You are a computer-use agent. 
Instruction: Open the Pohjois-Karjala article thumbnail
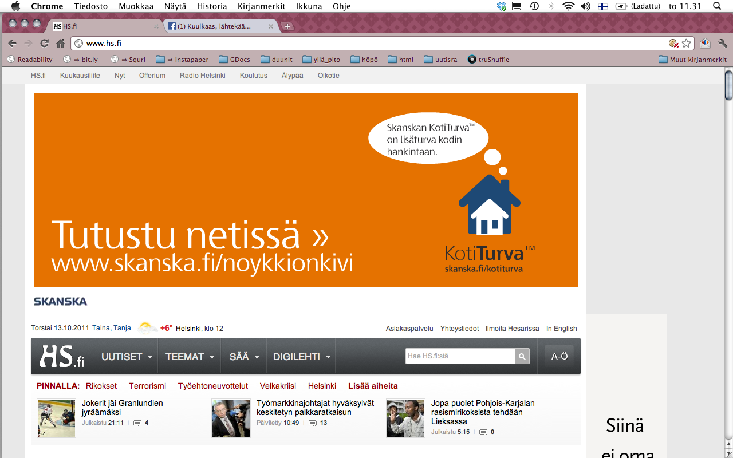(x=405, y=418)
